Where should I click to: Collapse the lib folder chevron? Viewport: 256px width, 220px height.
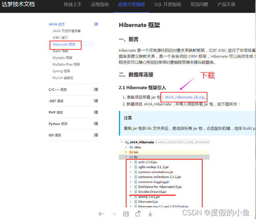point(126,157)
